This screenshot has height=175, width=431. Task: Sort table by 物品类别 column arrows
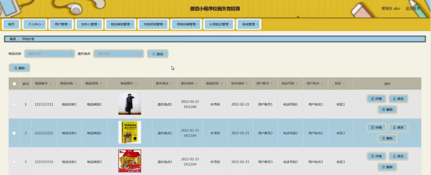tap(101, 83)
